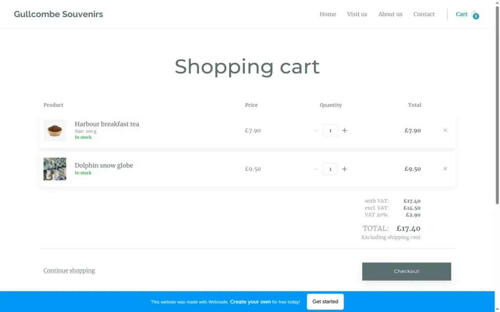Increase Harbour breakfast tea quantity with plus
Screen dimensions: 500x312
point(344,131)
